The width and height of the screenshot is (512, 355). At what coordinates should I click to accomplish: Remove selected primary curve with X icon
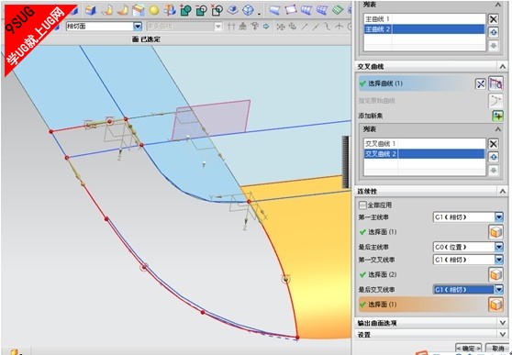click(x=493, y=19)
